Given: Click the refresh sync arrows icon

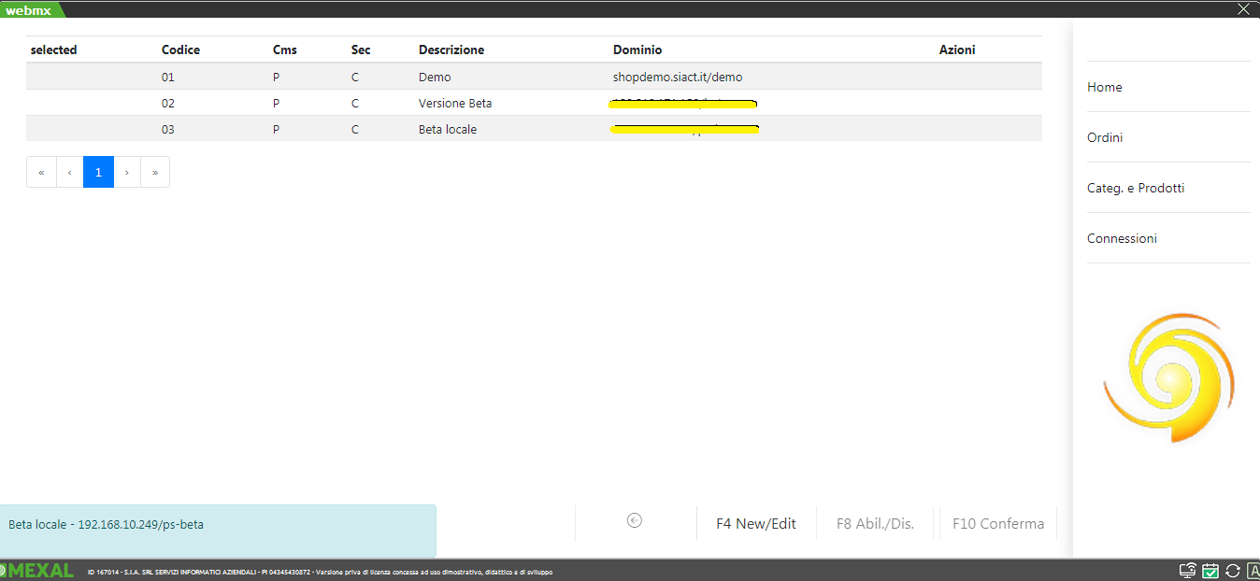Looking at the screenshot, I should pos(1232,571).
